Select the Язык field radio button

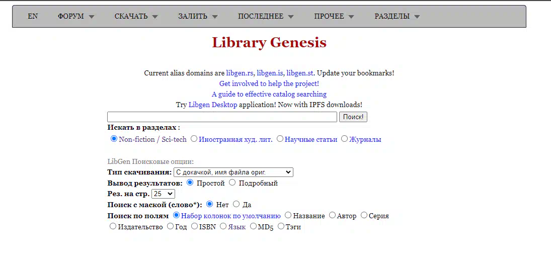(223, 226)
